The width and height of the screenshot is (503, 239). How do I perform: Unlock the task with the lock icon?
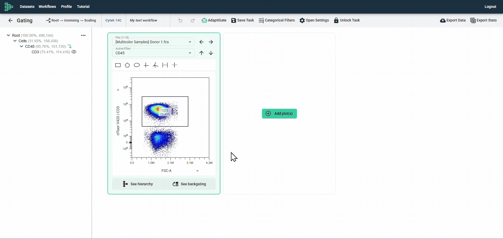pyautogui.click(x=347, y=20)
